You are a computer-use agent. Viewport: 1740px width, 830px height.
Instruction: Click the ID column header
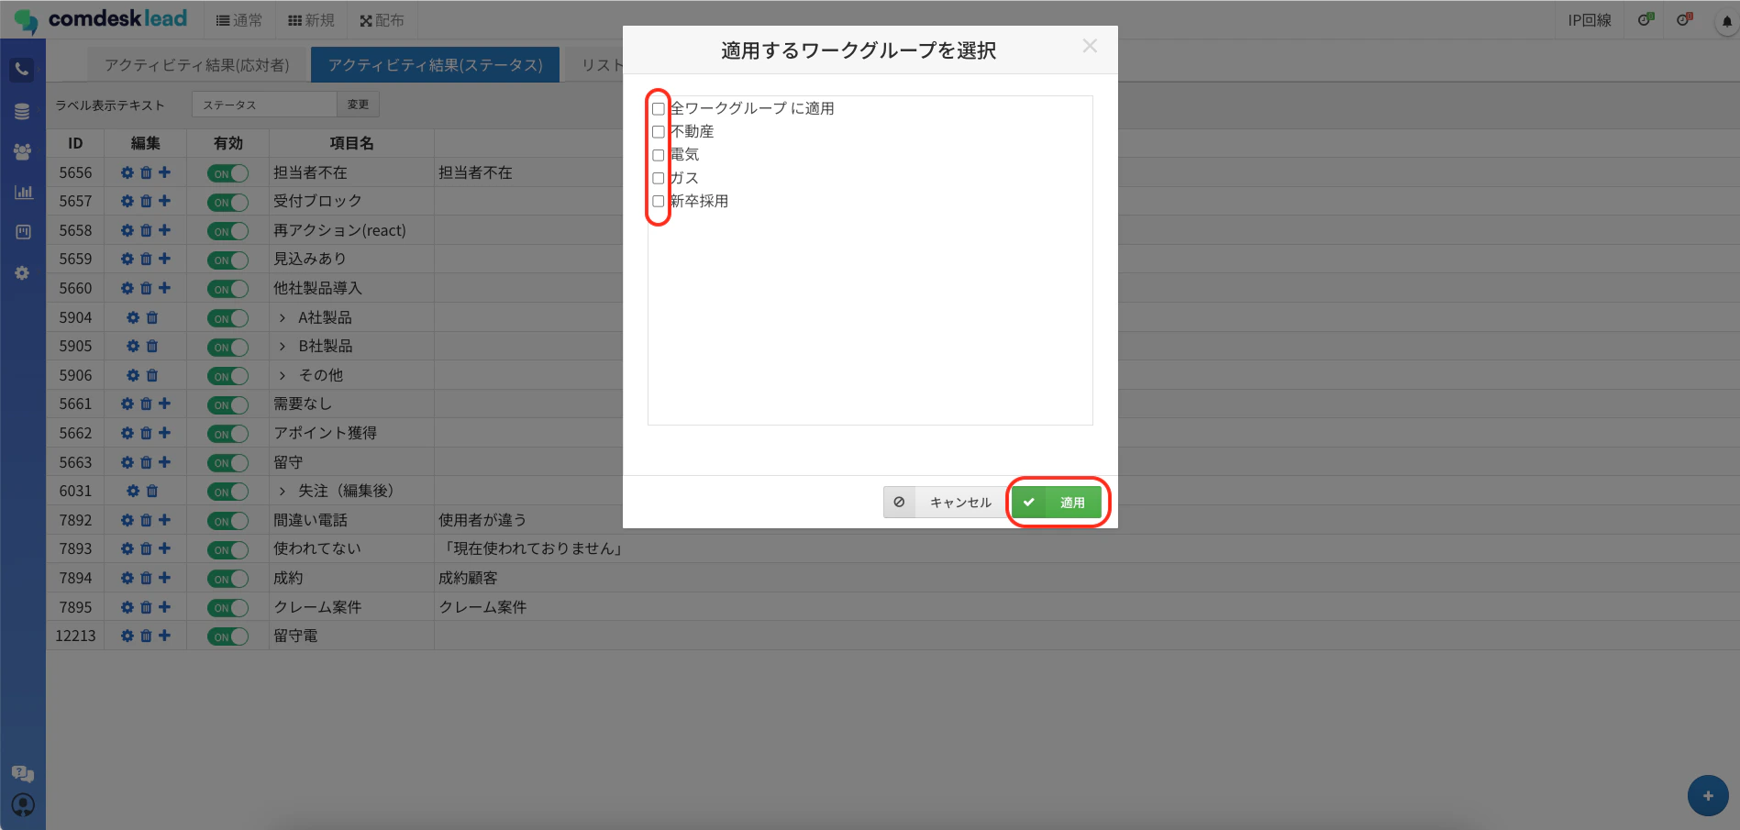point(75,143)
